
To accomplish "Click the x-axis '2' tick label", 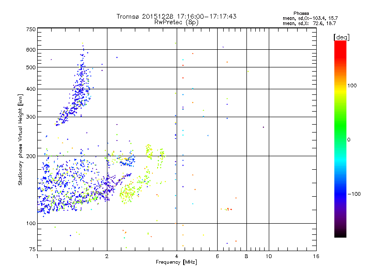I will click(107, 256).
